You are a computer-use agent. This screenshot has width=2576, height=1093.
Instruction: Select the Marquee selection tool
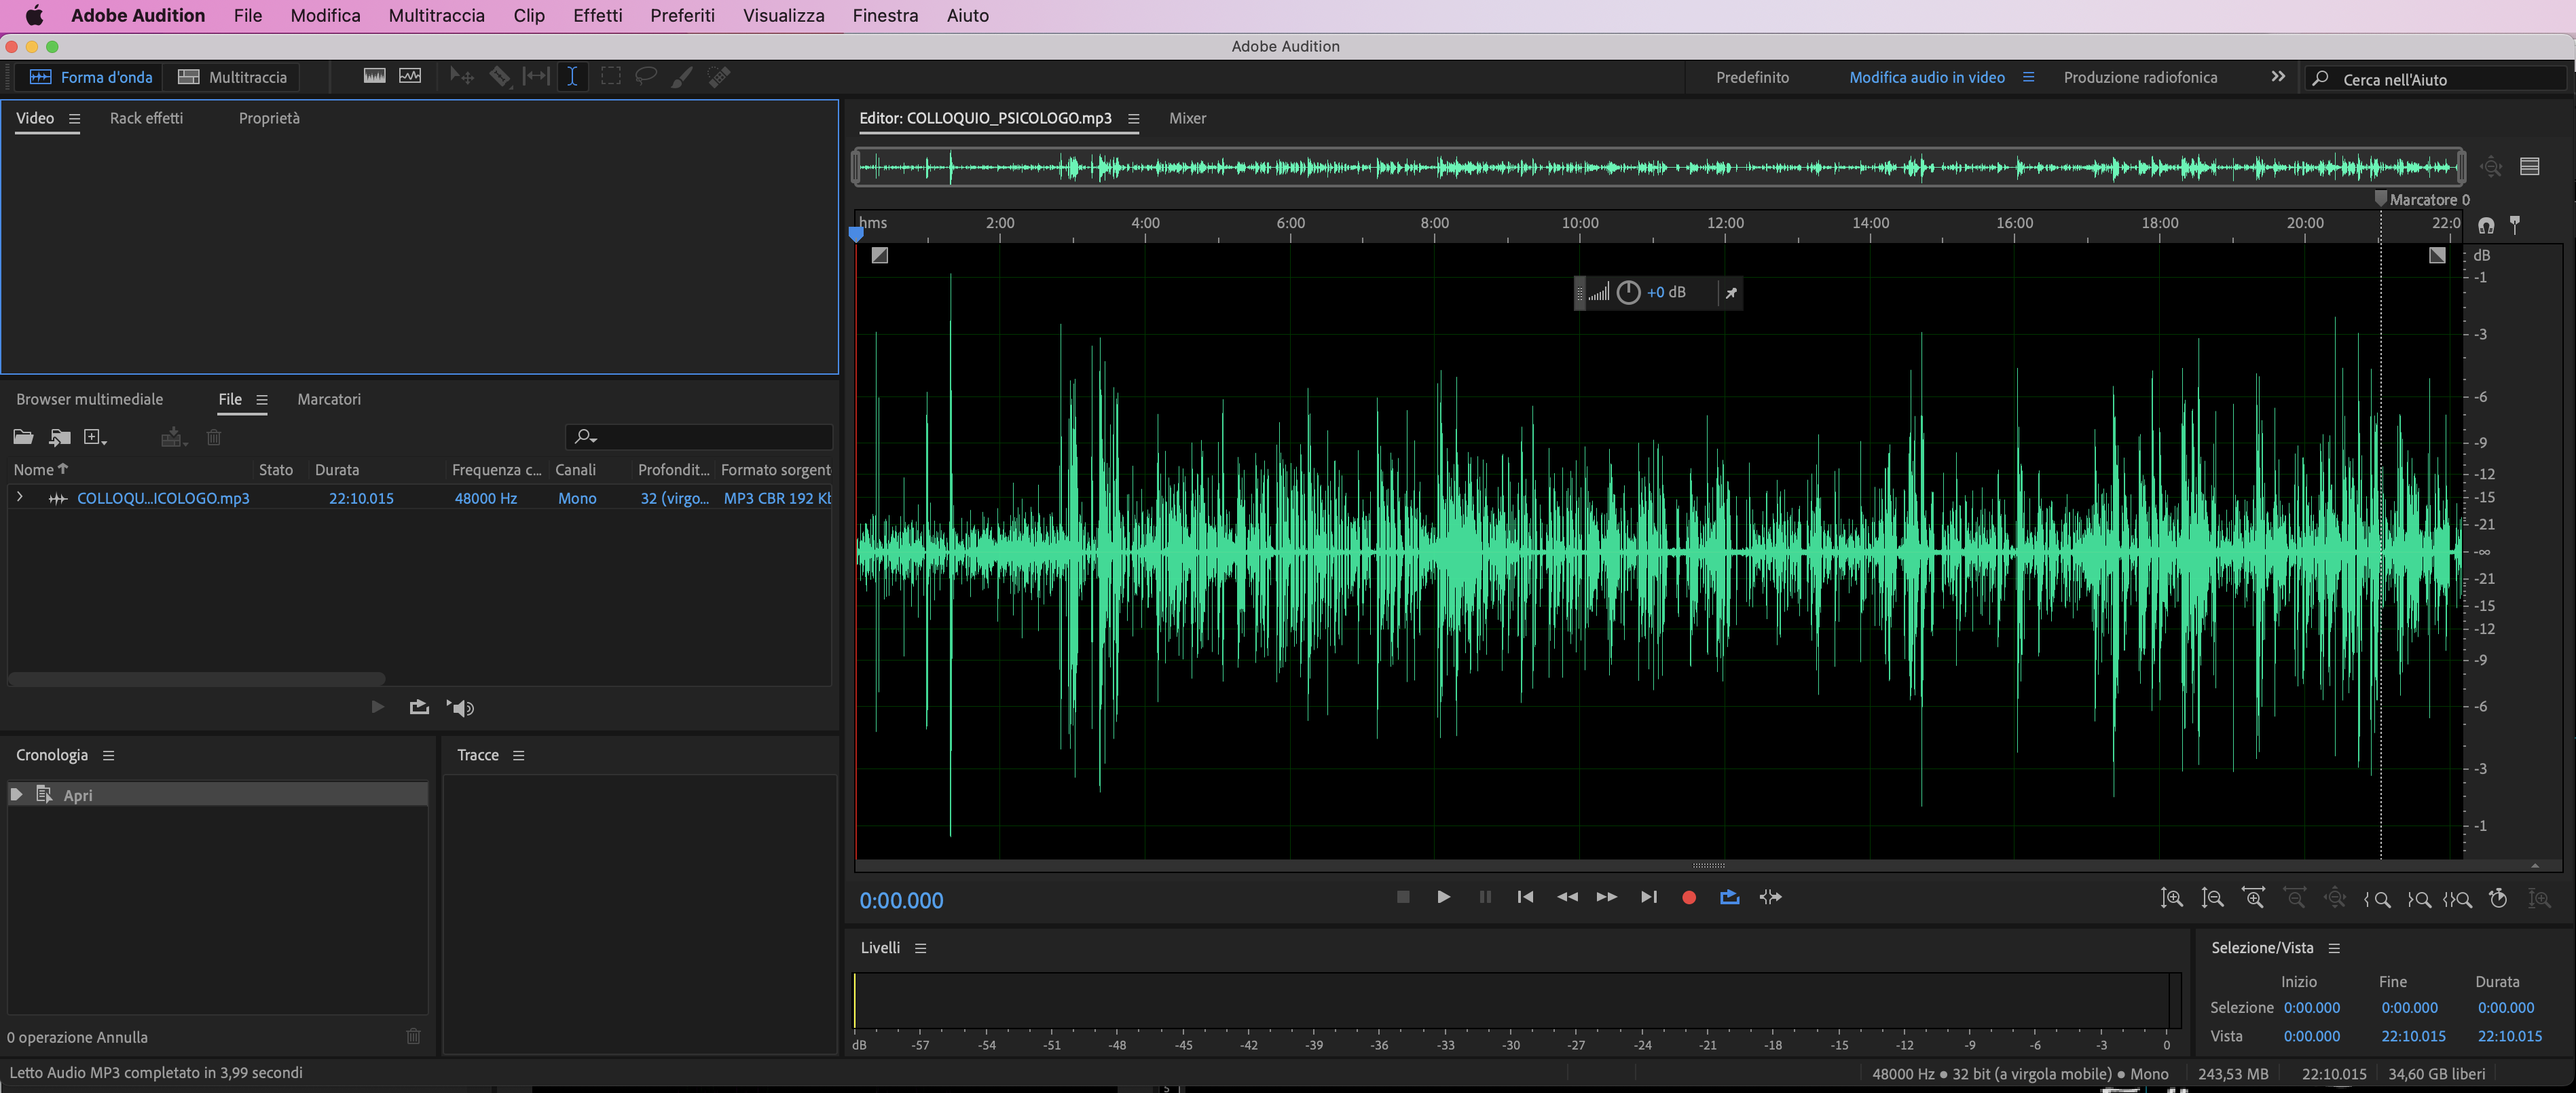click(610, 77)
